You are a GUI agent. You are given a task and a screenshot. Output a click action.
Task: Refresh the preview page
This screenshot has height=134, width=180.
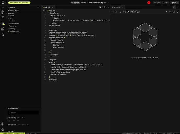pyautogui.click(x=120, y=12)
